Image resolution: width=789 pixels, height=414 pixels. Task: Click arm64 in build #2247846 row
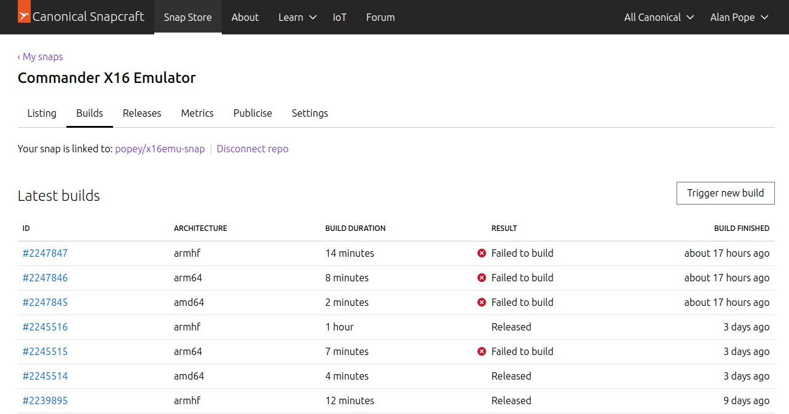pyautogui.click(x=188, y=278)
